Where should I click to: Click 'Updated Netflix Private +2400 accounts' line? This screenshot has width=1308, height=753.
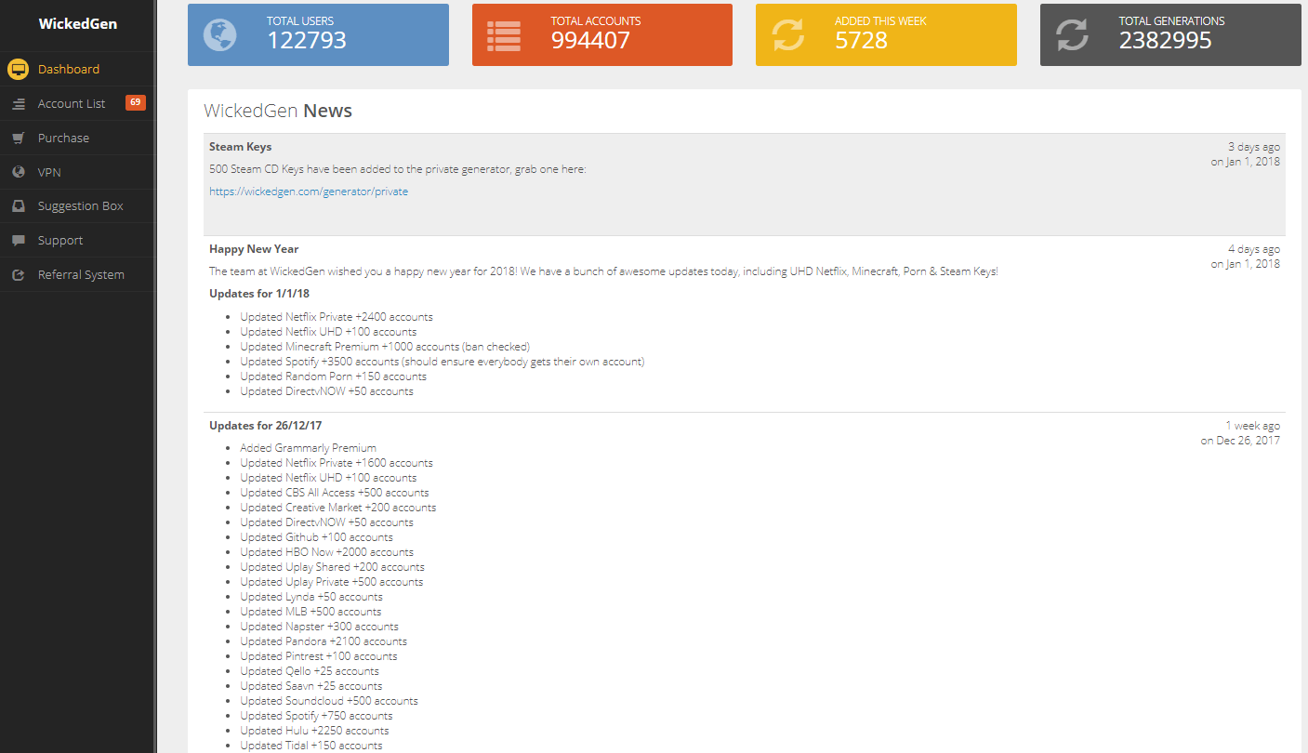pos(337,317)
